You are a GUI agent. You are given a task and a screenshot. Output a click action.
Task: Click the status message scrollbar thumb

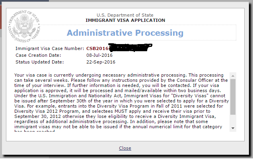pyautogui.click(x=233, y=97)
